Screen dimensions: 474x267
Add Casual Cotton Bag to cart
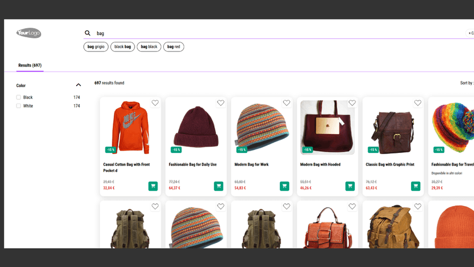(153, 186)
